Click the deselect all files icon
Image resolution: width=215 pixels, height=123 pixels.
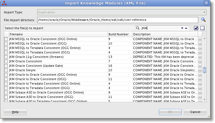click(x=202, y=28)
